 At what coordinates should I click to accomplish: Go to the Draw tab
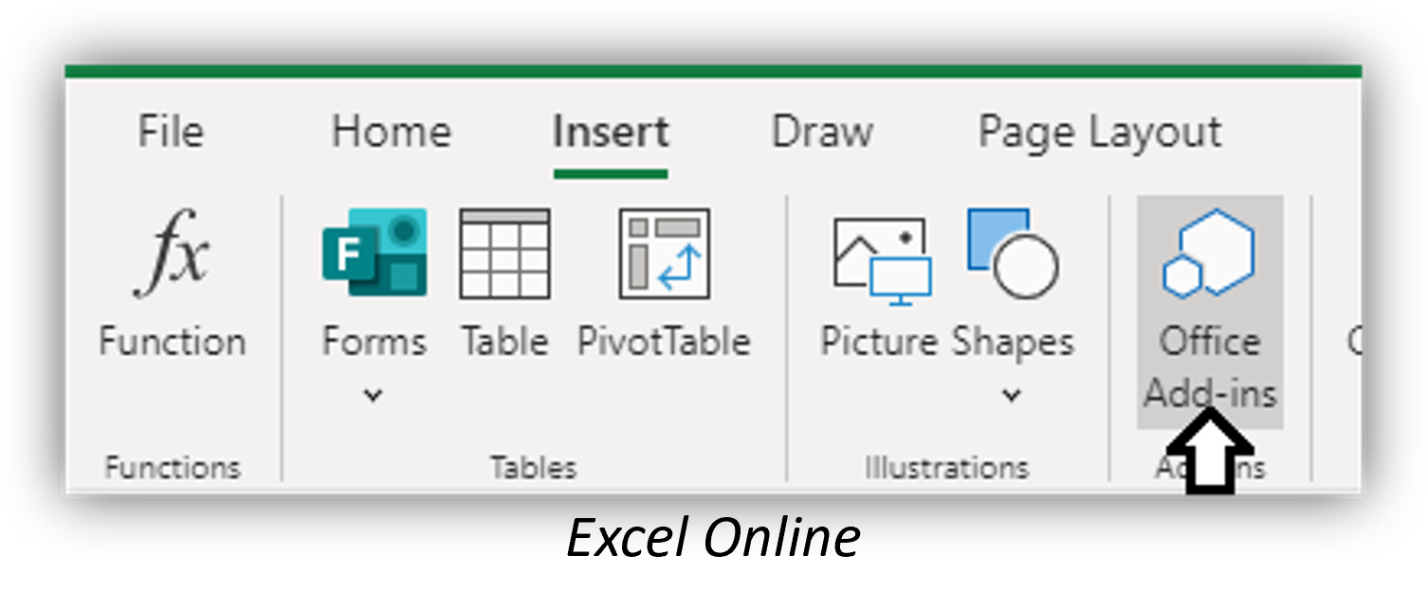(822, 131)
